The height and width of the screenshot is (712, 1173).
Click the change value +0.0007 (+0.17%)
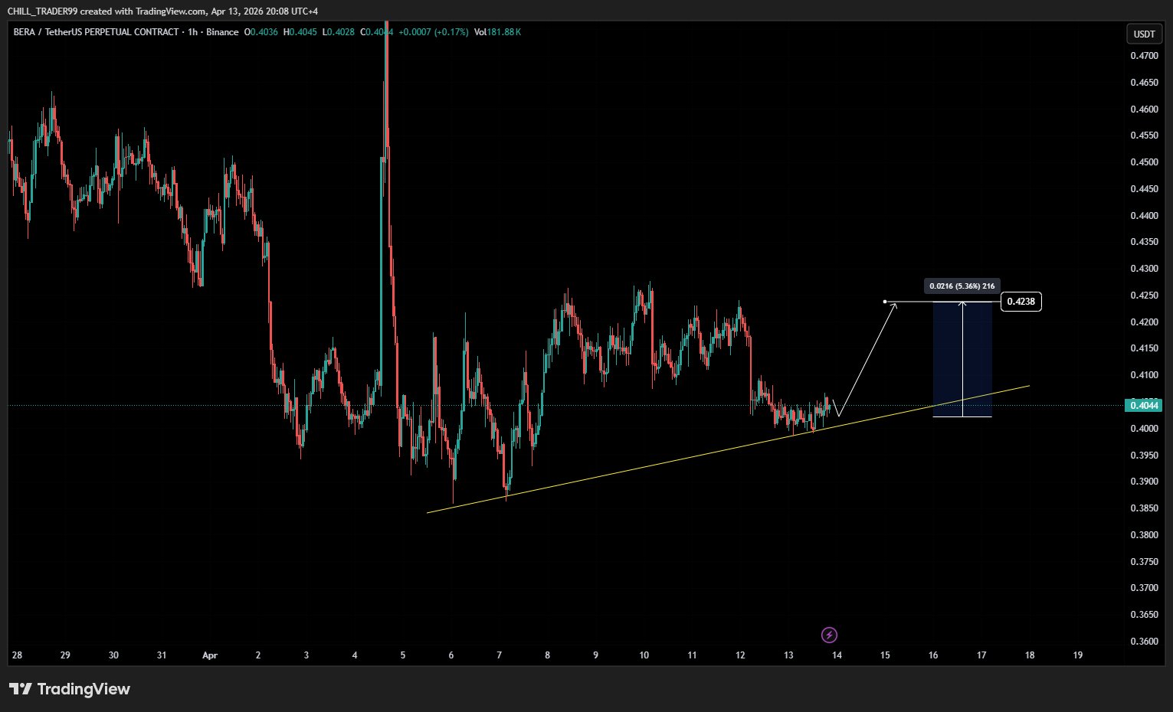tap(433, 32)
